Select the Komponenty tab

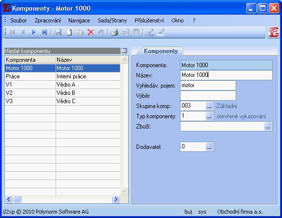tap(161, 51)
